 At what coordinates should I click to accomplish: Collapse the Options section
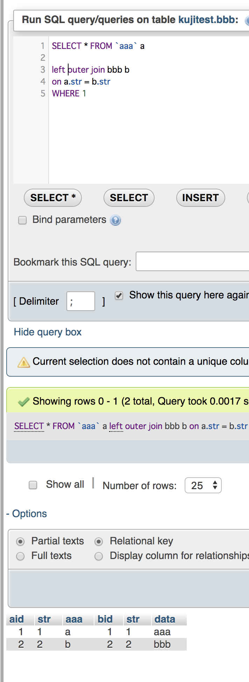point(27,514)
